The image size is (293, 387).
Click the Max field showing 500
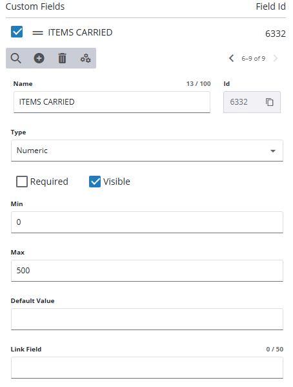[147, 271]
